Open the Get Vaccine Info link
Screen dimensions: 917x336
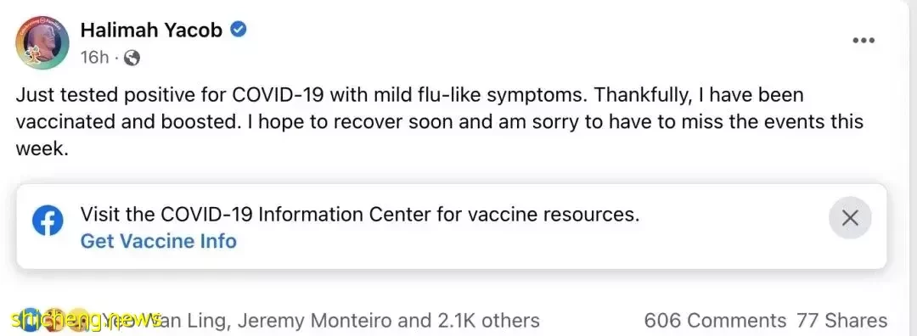click(x=159, y=241)
